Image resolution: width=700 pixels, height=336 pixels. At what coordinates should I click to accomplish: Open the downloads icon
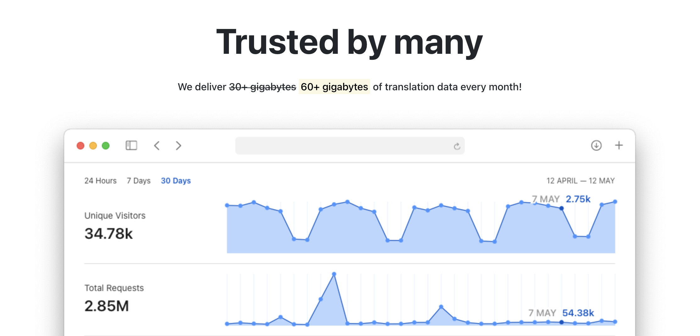tap(596, 145)
